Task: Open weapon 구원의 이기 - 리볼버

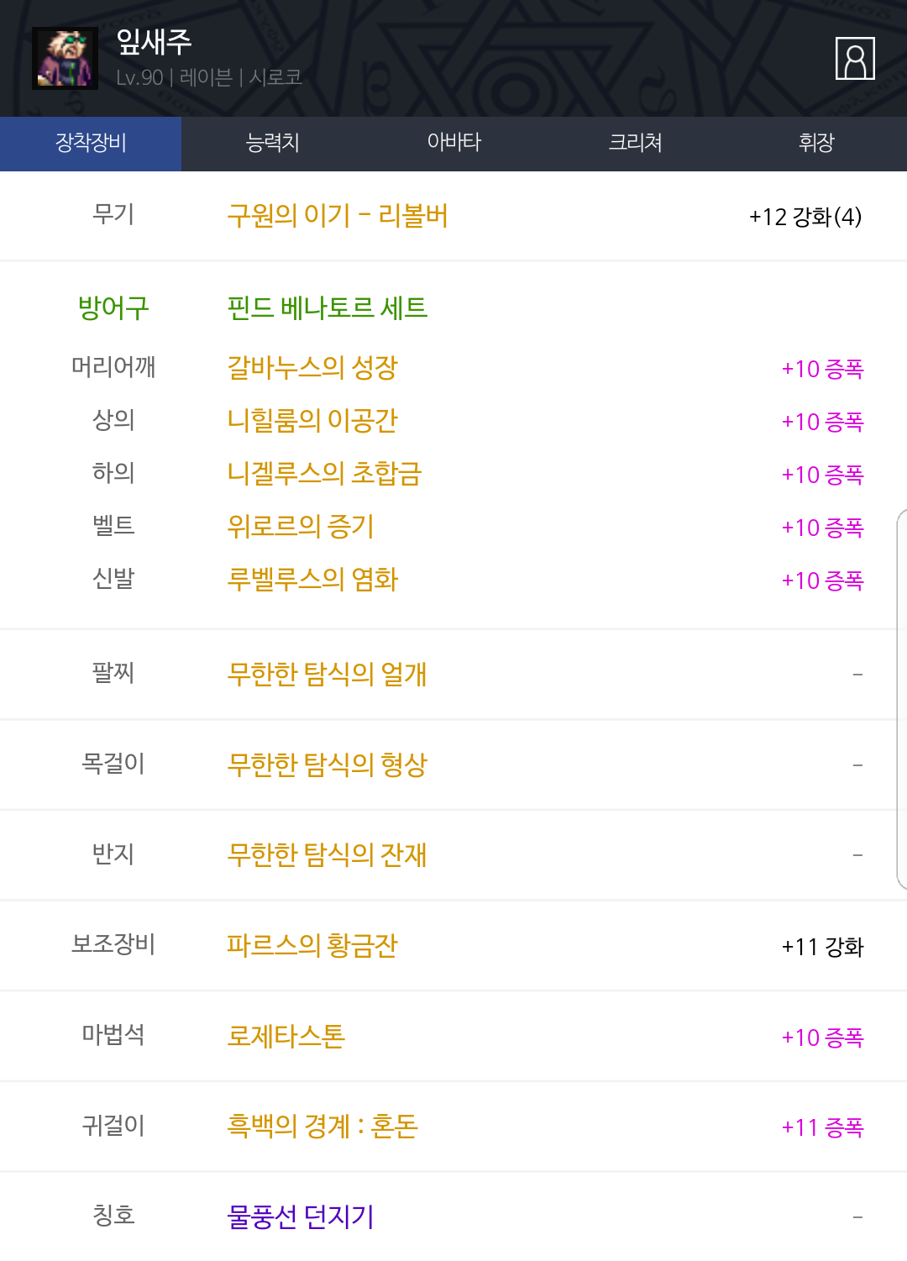Action: pyautogui.click(x=338, y=216)
